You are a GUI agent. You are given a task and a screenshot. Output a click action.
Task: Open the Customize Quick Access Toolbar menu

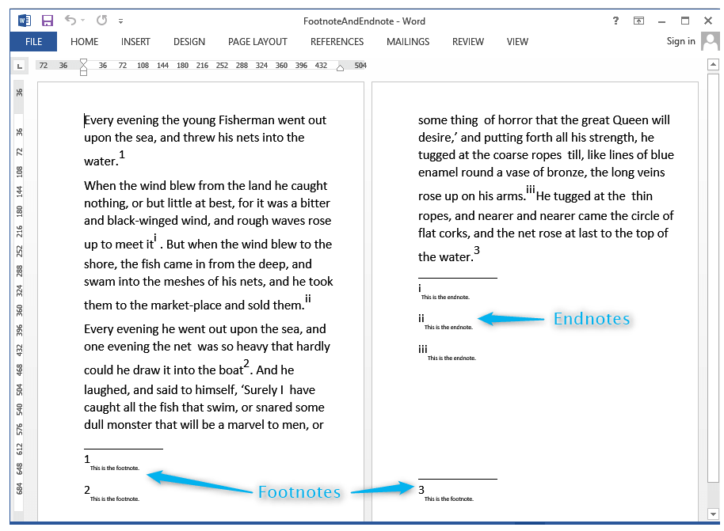coord(120,21)
